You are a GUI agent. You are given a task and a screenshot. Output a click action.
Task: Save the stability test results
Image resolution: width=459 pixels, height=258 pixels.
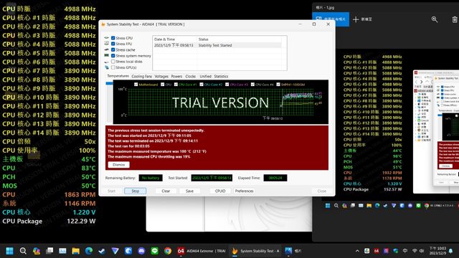[189, 191]
